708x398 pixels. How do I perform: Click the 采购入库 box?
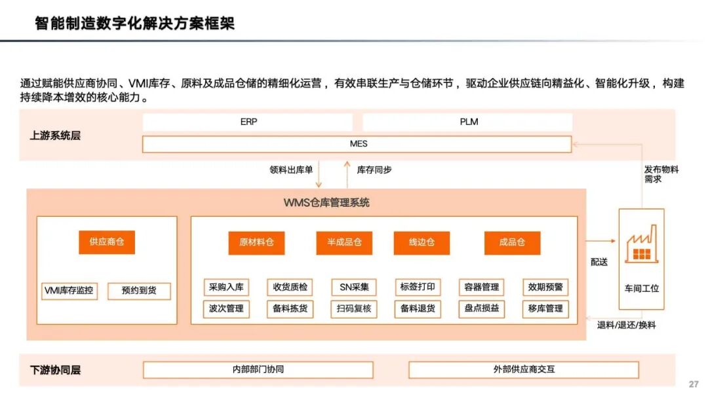click(x=226, y=287)
